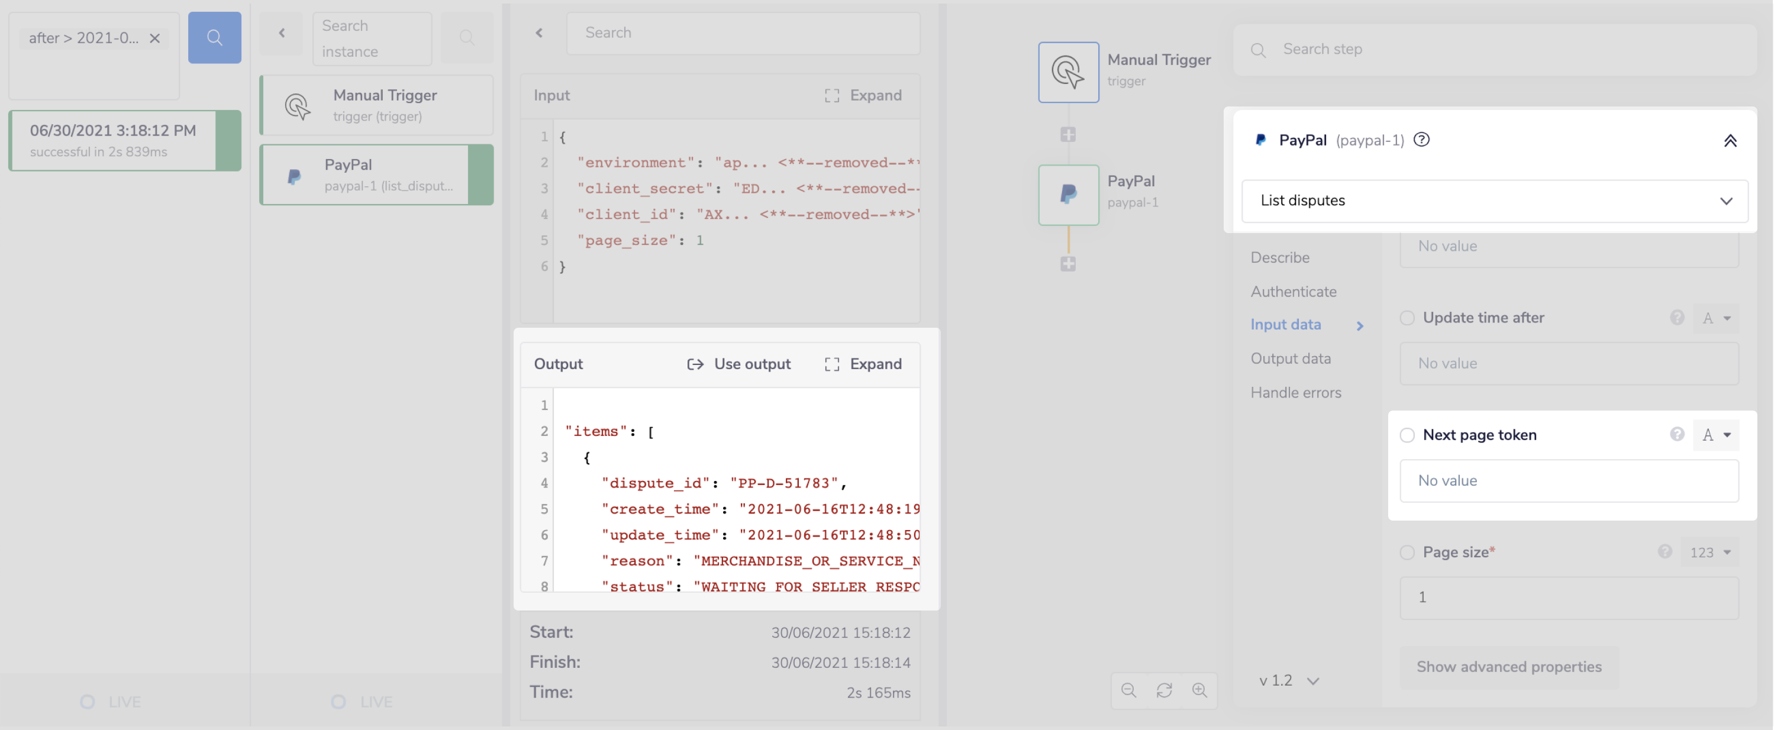Click Use output in Output panel

pyautogui.click(x=739, y=364)
